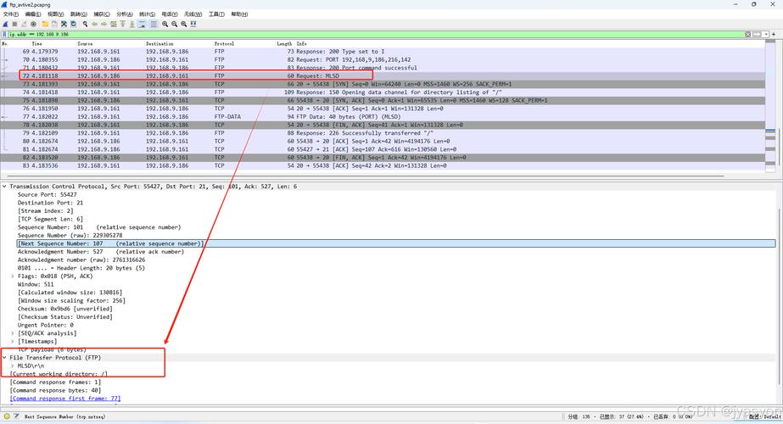This screenshot has width=783, height=424.
Task: Zoom out main window text
Action: [174, 24]
